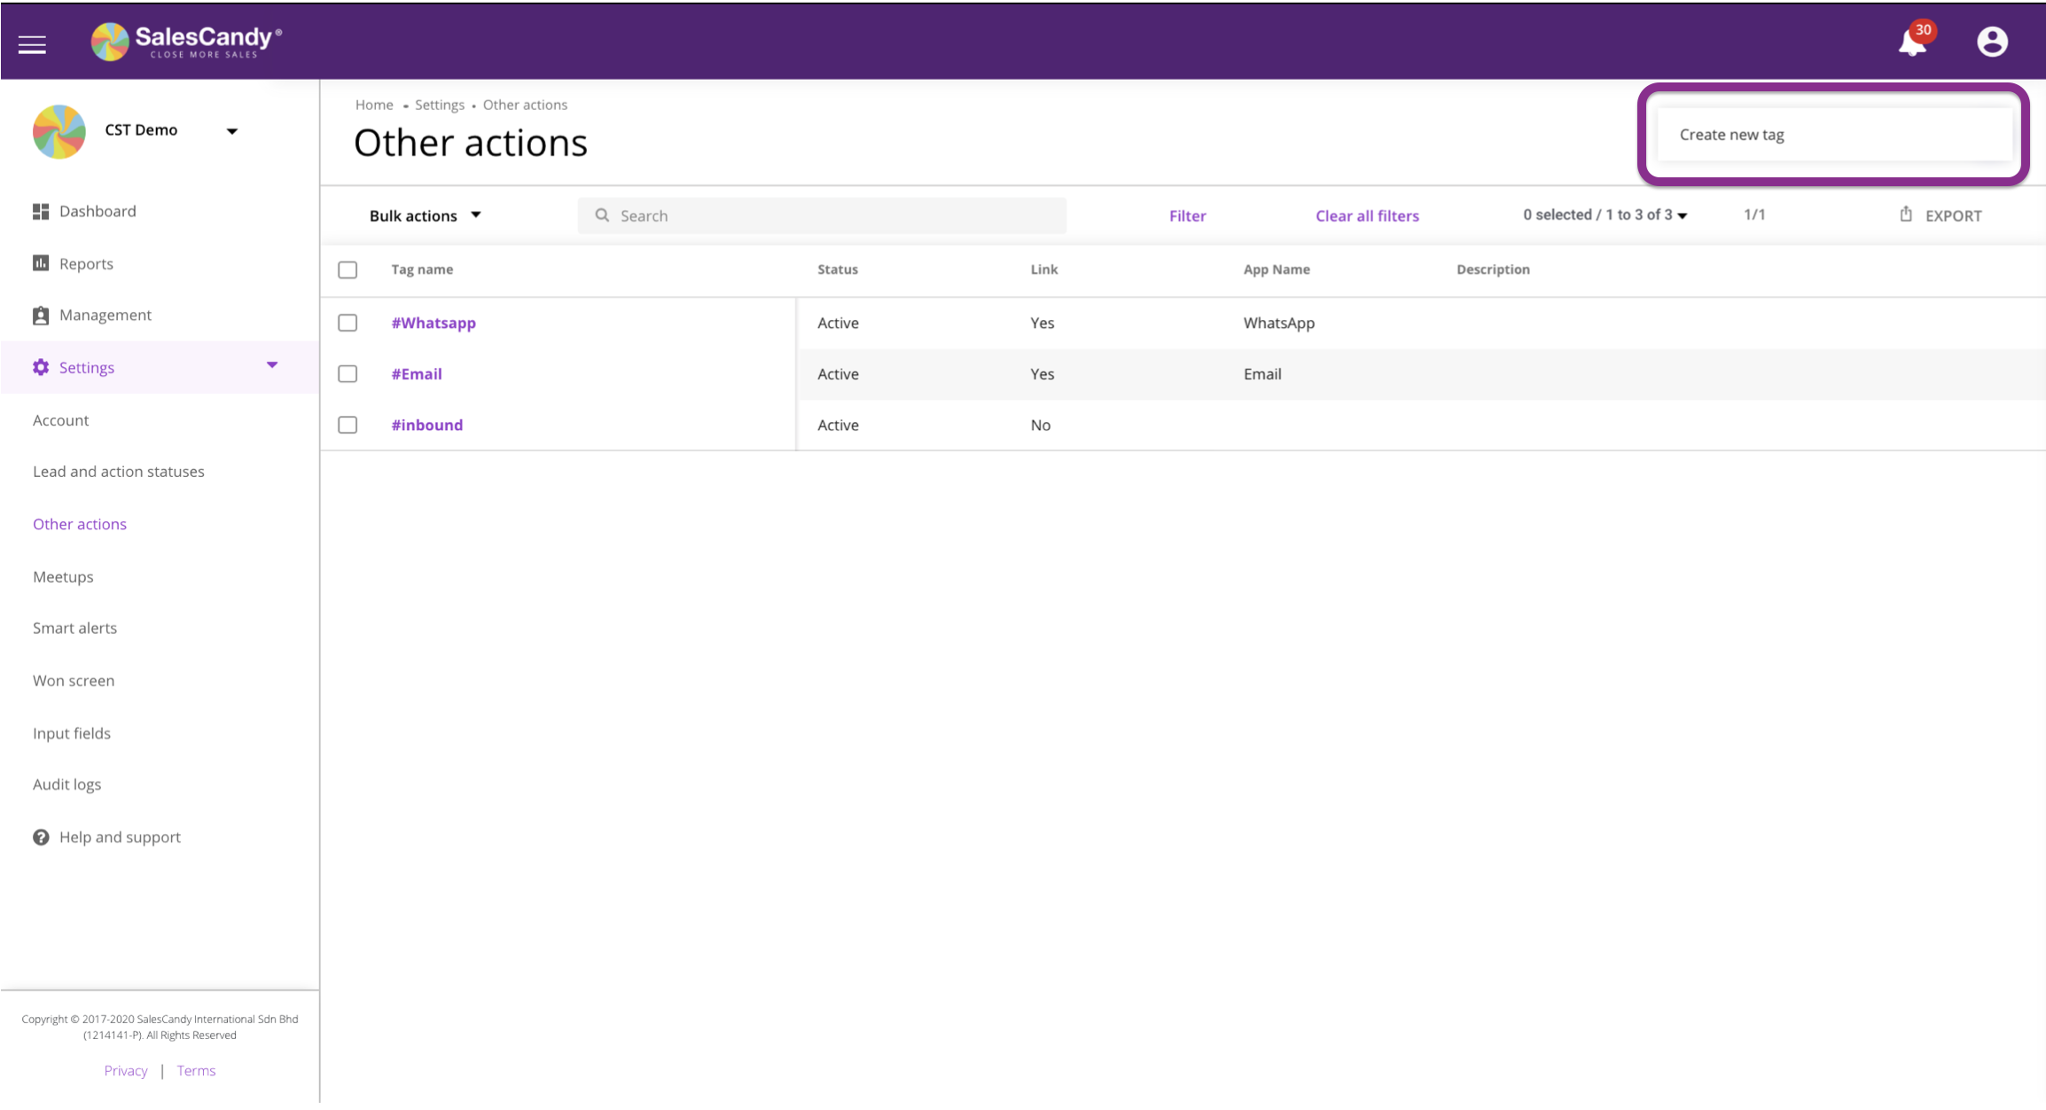2046x1110 pixels.
Task: Open Dashboard from the sidebar
Action: (x=97, y=211)
